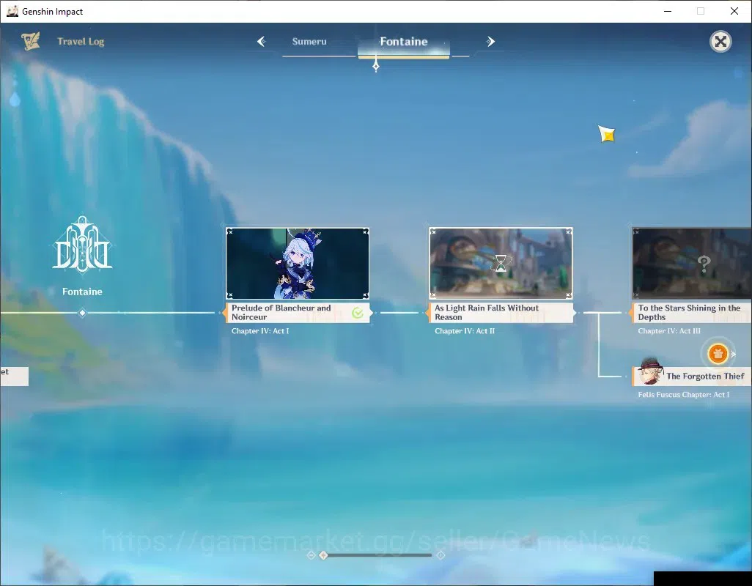This screenshot has height=586, width=752.
Task: Click the Chapter IV: Act I label
Action: tap(260, 331)
